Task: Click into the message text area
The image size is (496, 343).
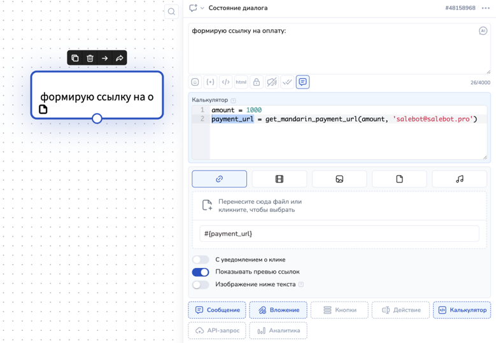Action: [x=339, y=49]
